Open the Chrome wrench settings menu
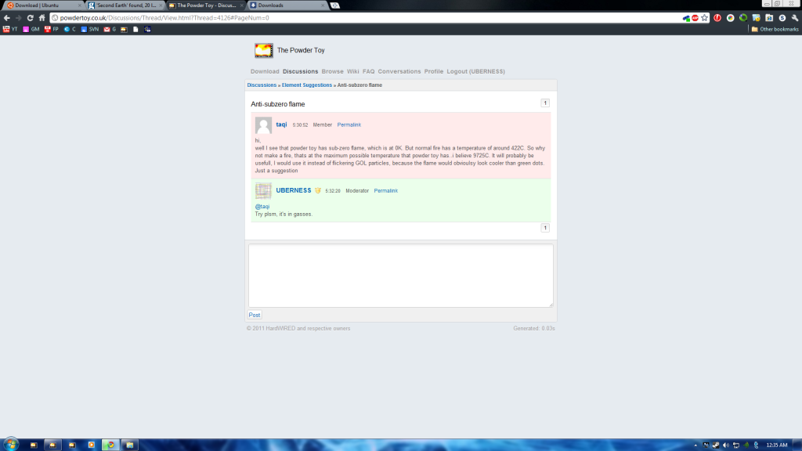This screenshot has height=451, width=802. [x=795, y=18]
